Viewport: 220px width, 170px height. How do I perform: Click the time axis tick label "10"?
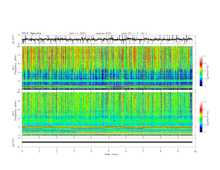click(195, 151)
